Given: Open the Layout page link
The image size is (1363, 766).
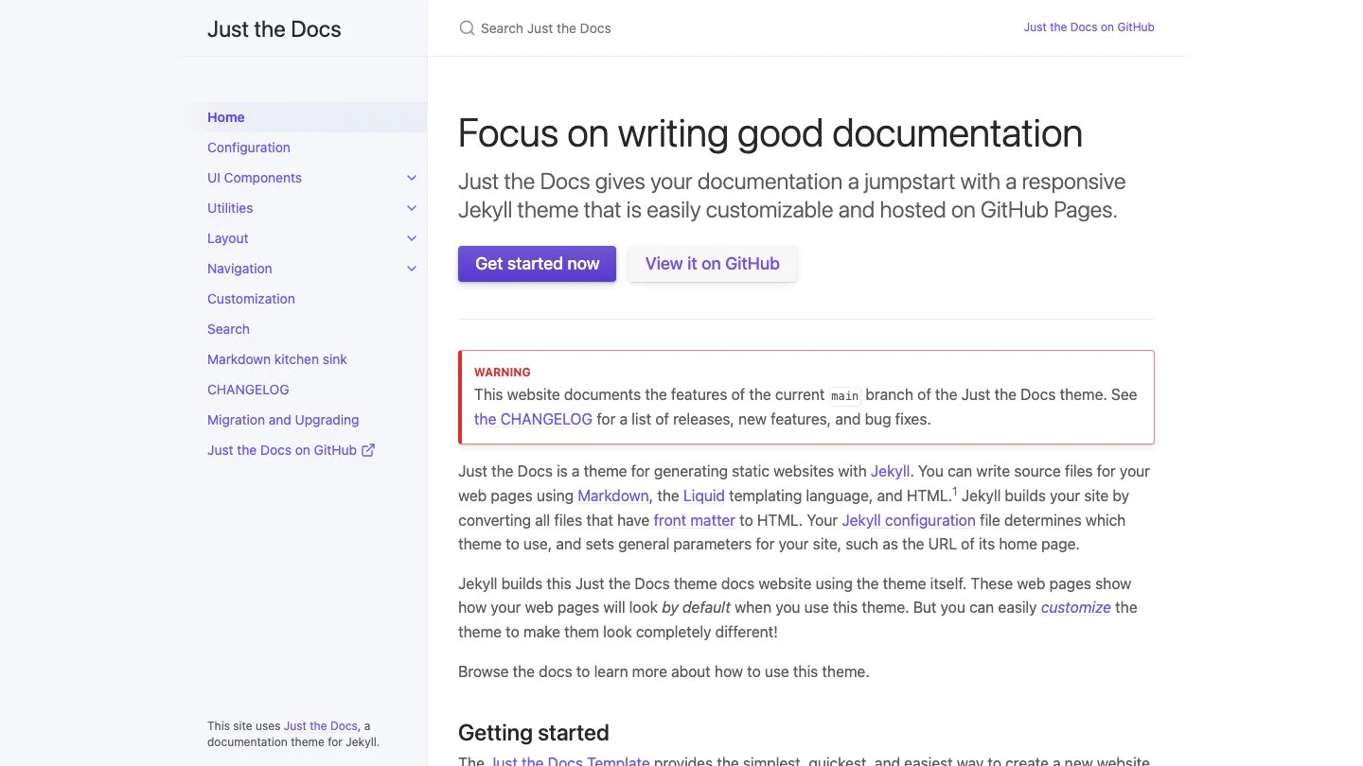Looking at the screenshot, I should (228, 238).
